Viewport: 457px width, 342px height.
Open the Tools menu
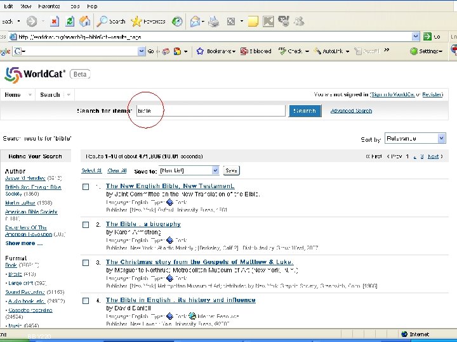[75, 6]
